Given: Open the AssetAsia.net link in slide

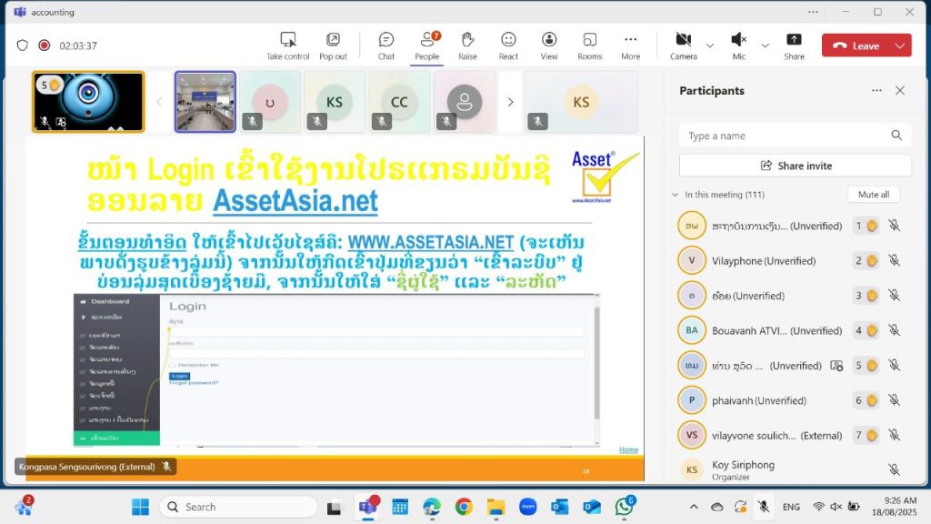Looking at the screenshot, I should pos(295,201).
